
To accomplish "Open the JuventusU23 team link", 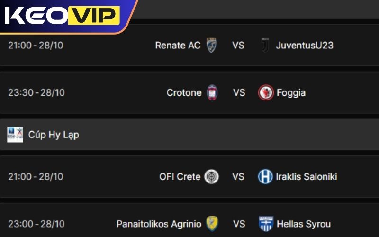I will (x=305, y=46).
